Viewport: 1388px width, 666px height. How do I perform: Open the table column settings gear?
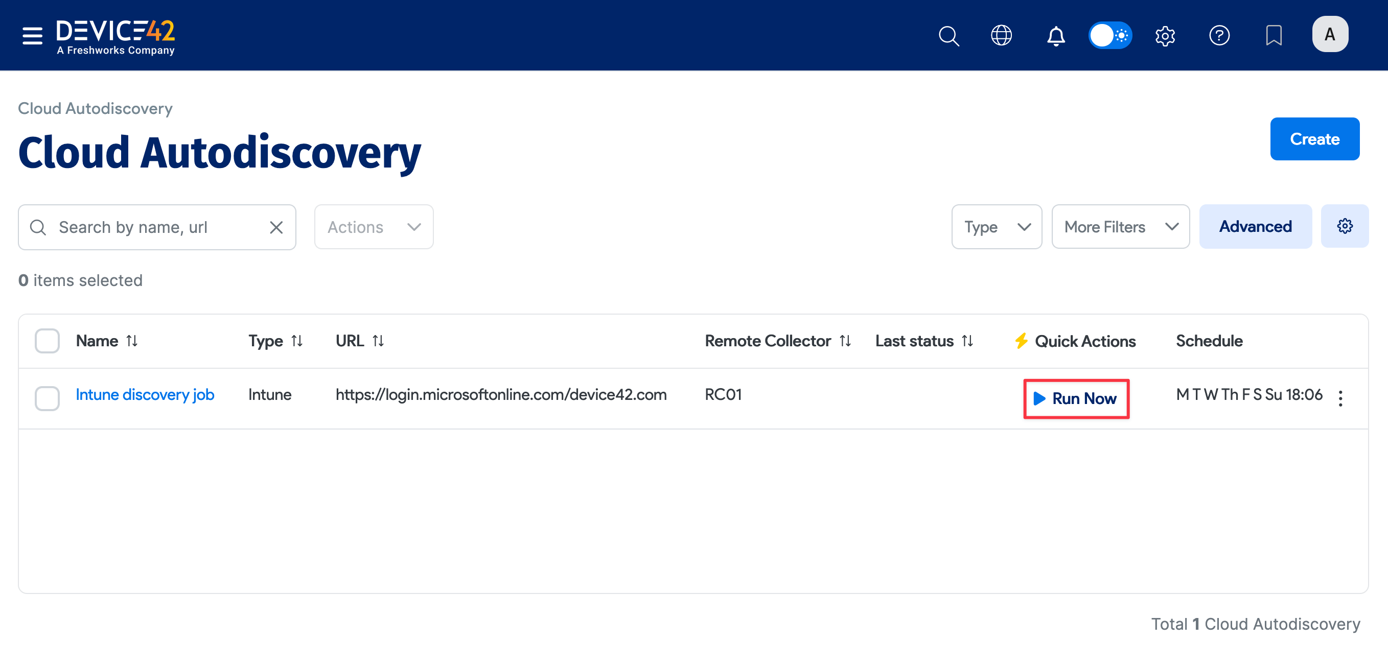click(x=1345, y=226)
